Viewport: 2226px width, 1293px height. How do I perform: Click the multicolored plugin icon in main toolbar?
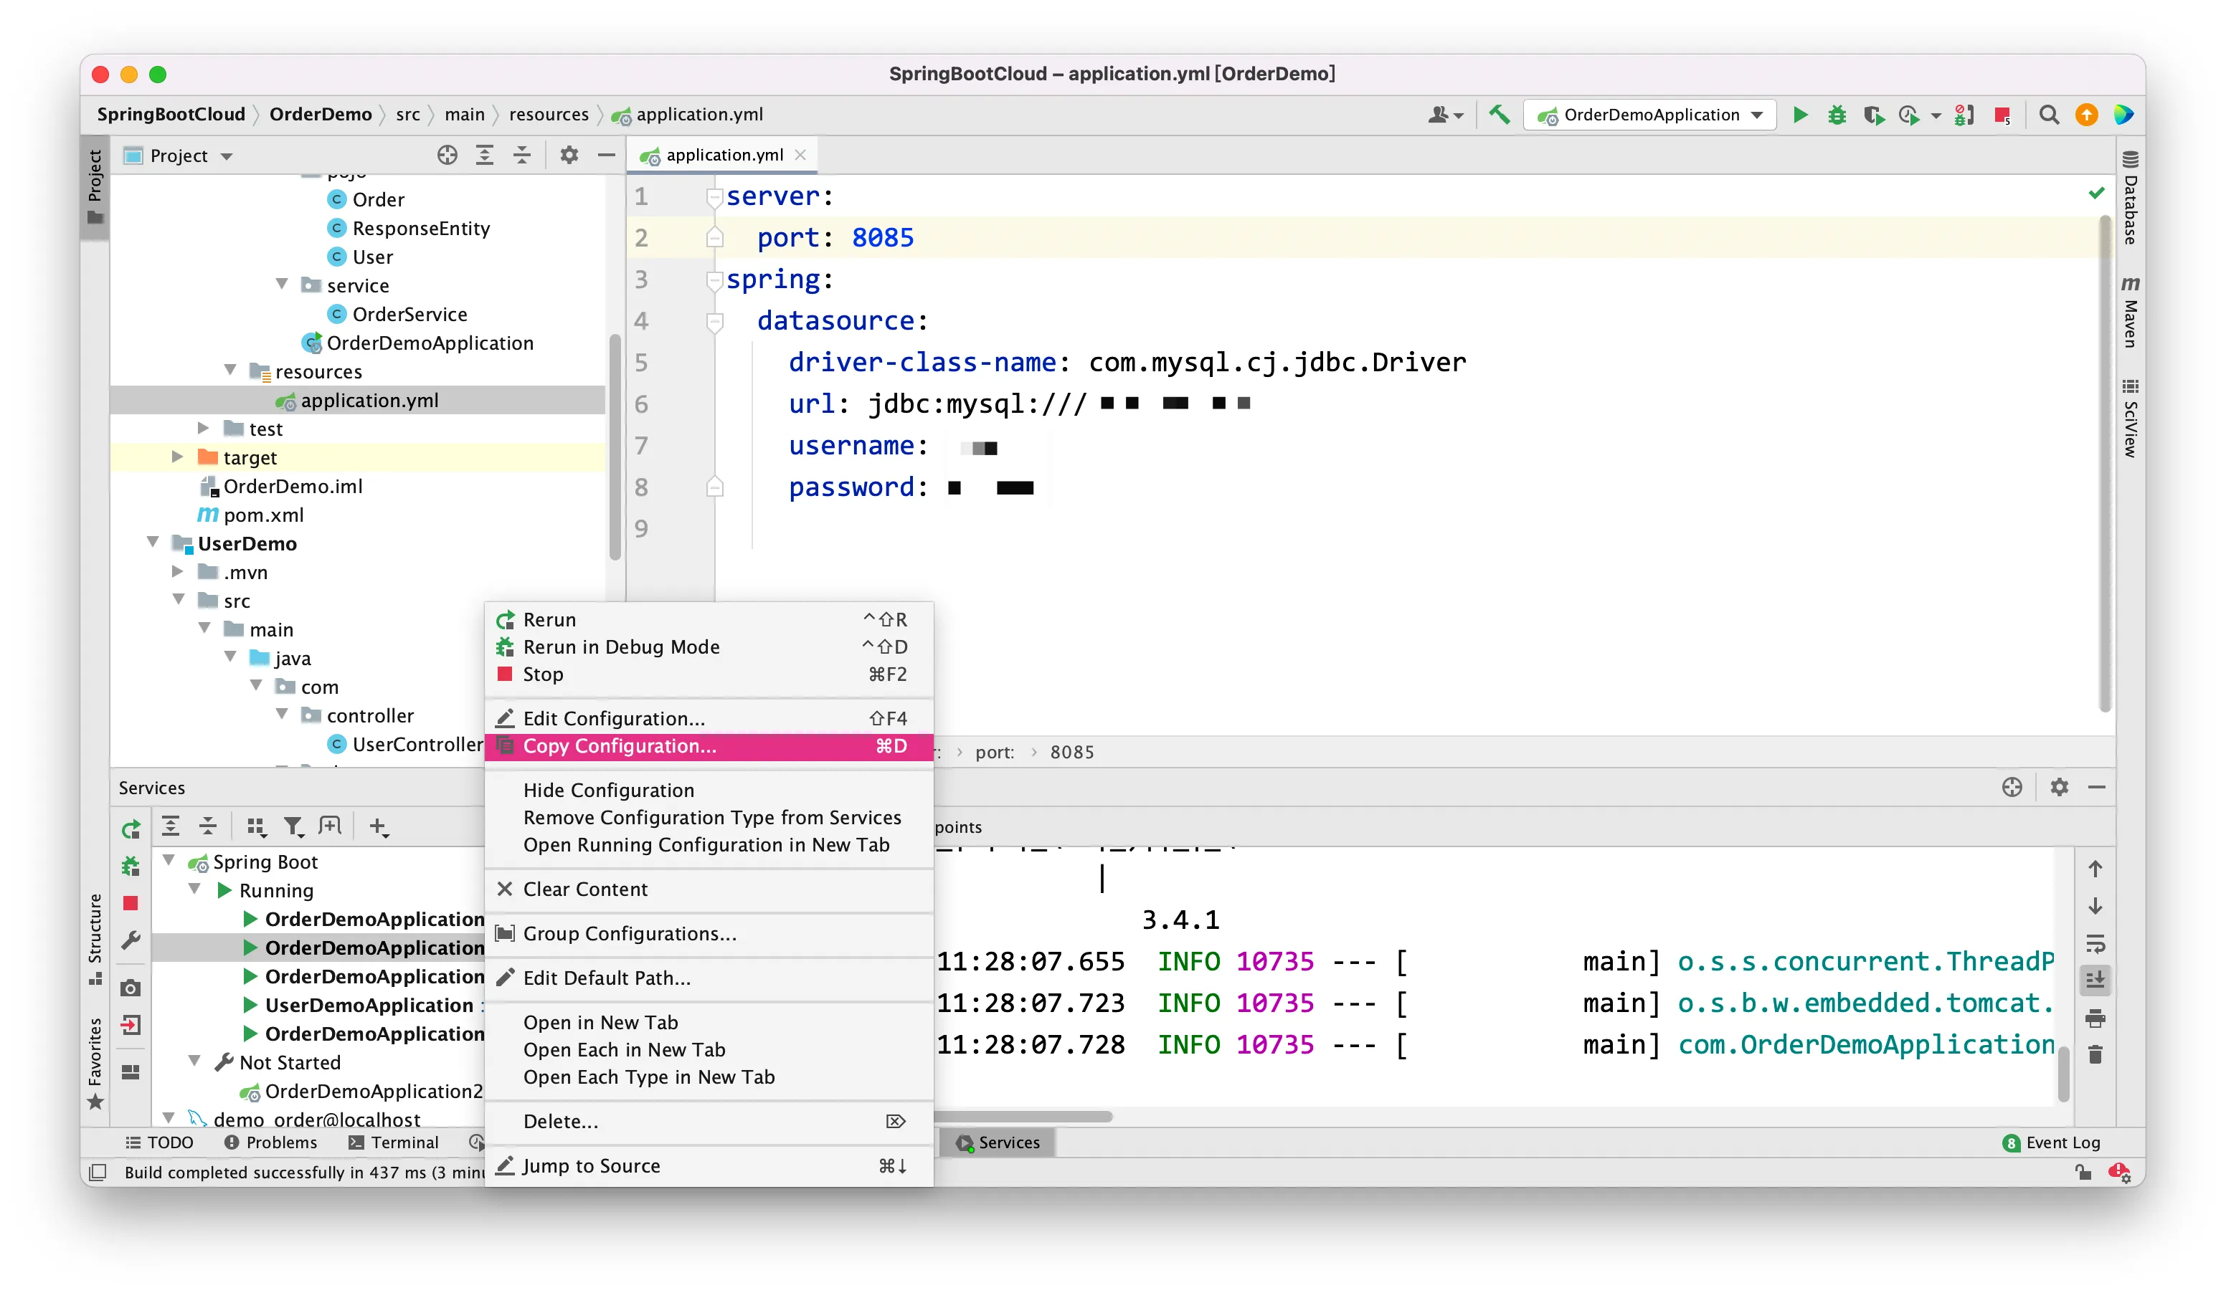[2123, 115]
